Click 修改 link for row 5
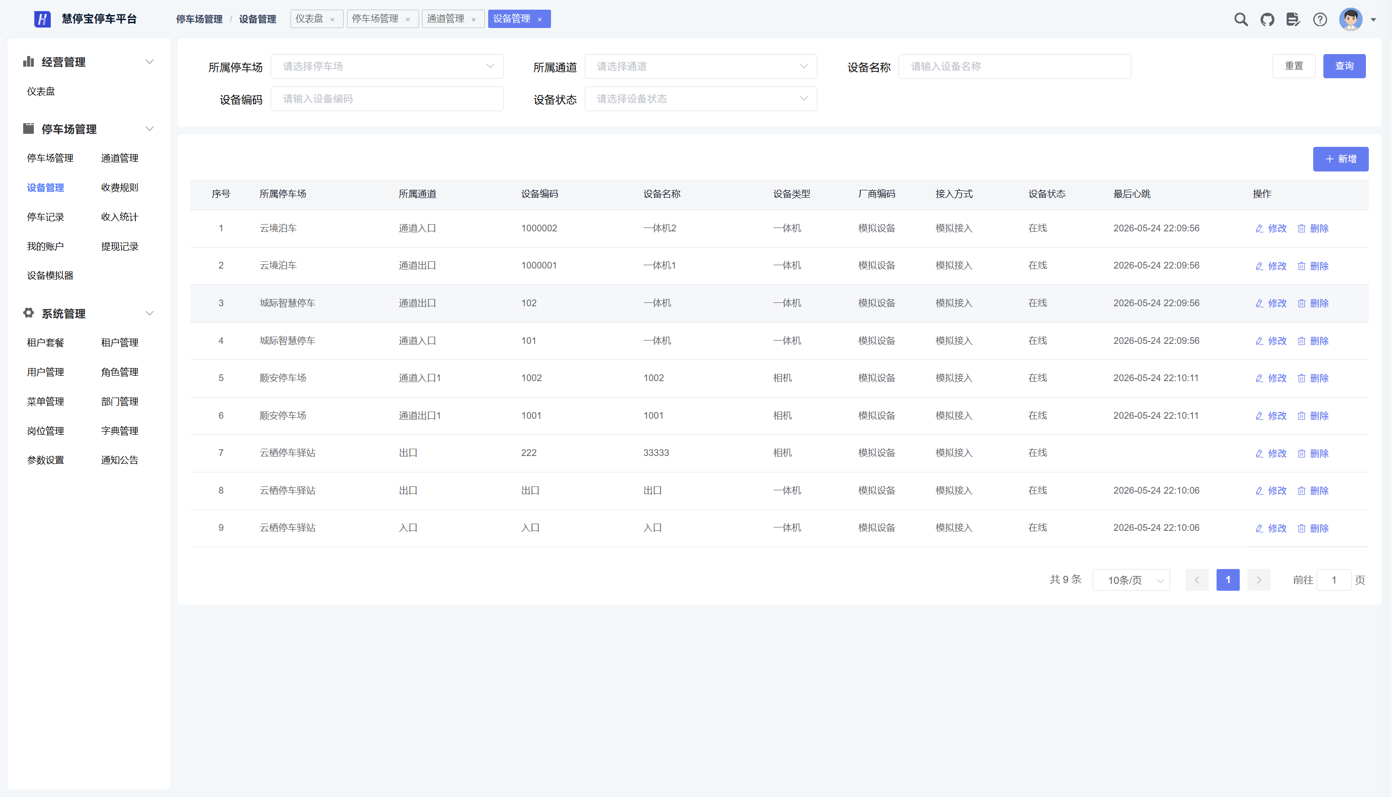 (1277, 378)
